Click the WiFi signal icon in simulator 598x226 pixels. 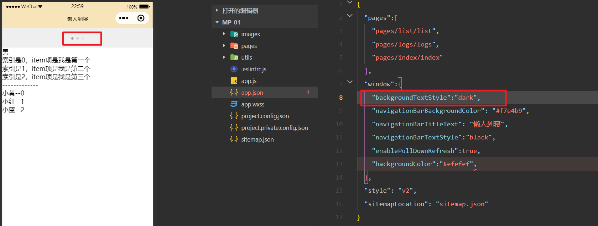(x=40, y=6)
